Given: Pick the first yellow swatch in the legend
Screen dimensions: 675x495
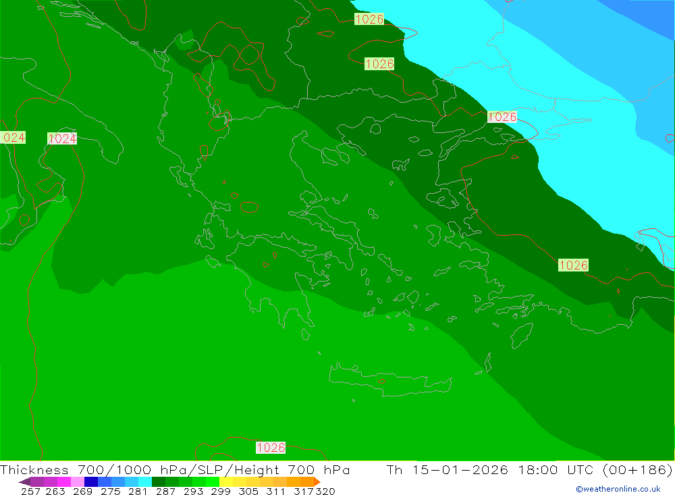Looking at the screenshot, I should coord(226,481).
